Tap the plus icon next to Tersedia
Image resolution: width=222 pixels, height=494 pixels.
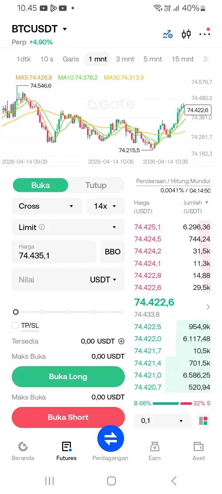pos(121,341)
